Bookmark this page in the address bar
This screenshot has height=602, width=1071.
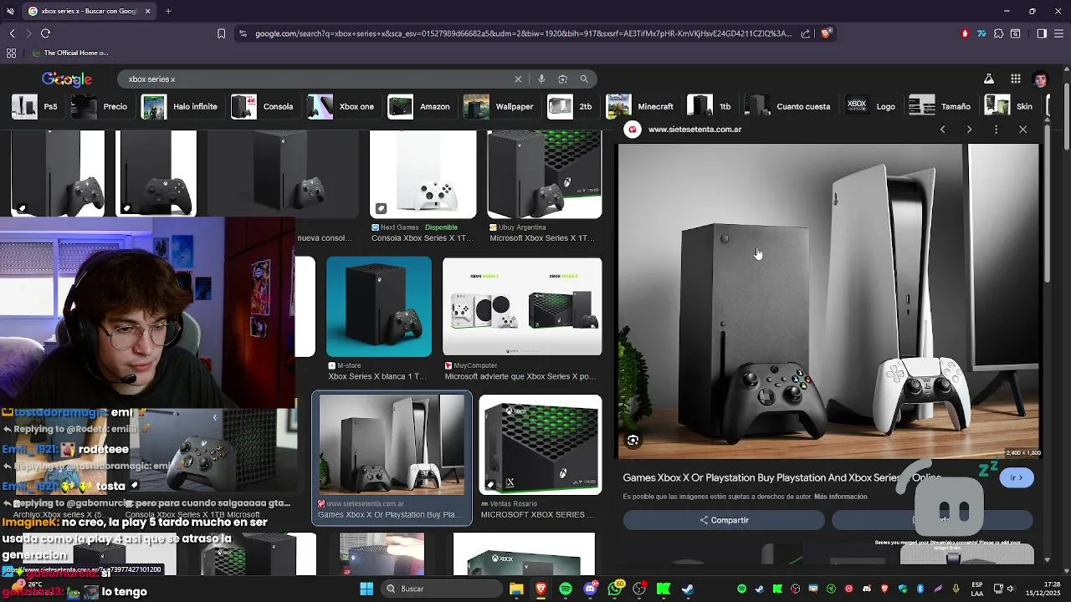coord(221,33)
